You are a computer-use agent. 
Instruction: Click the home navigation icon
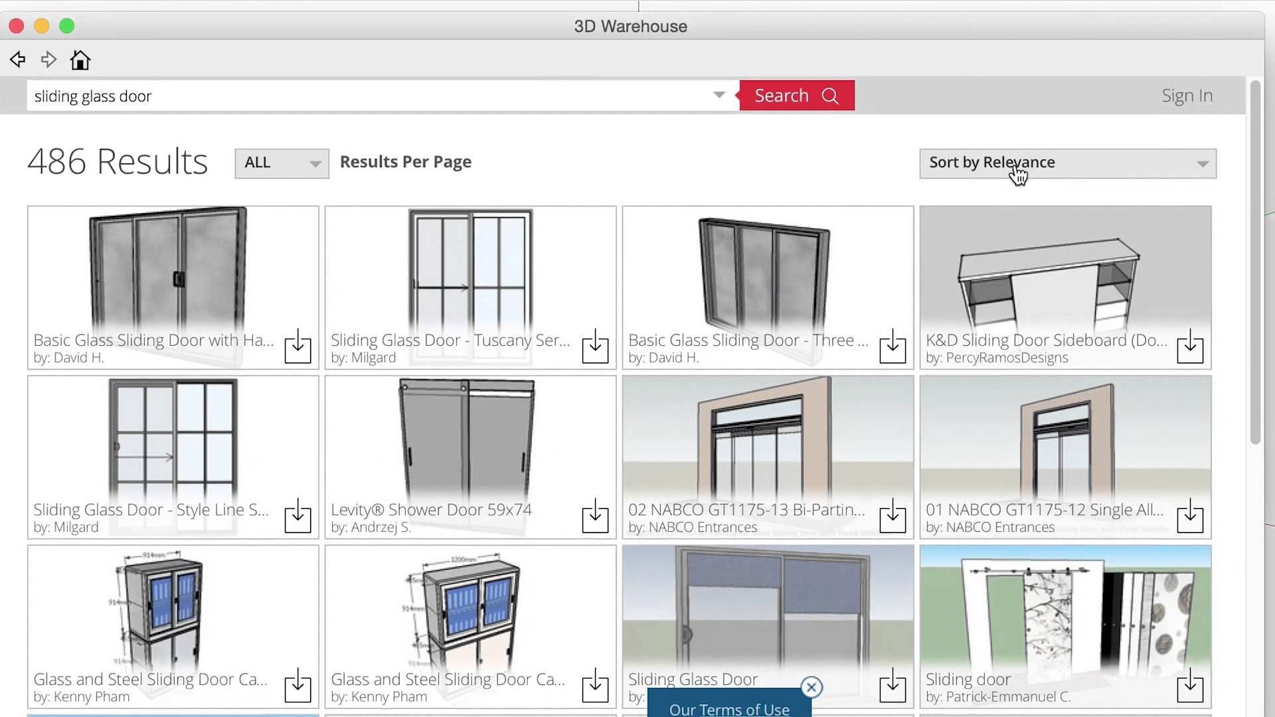(x=80, y=60)
